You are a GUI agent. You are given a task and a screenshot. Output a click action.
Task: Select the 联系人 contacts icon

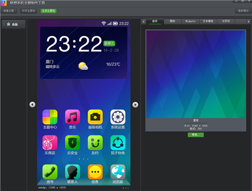pyautogui.click(x=73, y=172)
